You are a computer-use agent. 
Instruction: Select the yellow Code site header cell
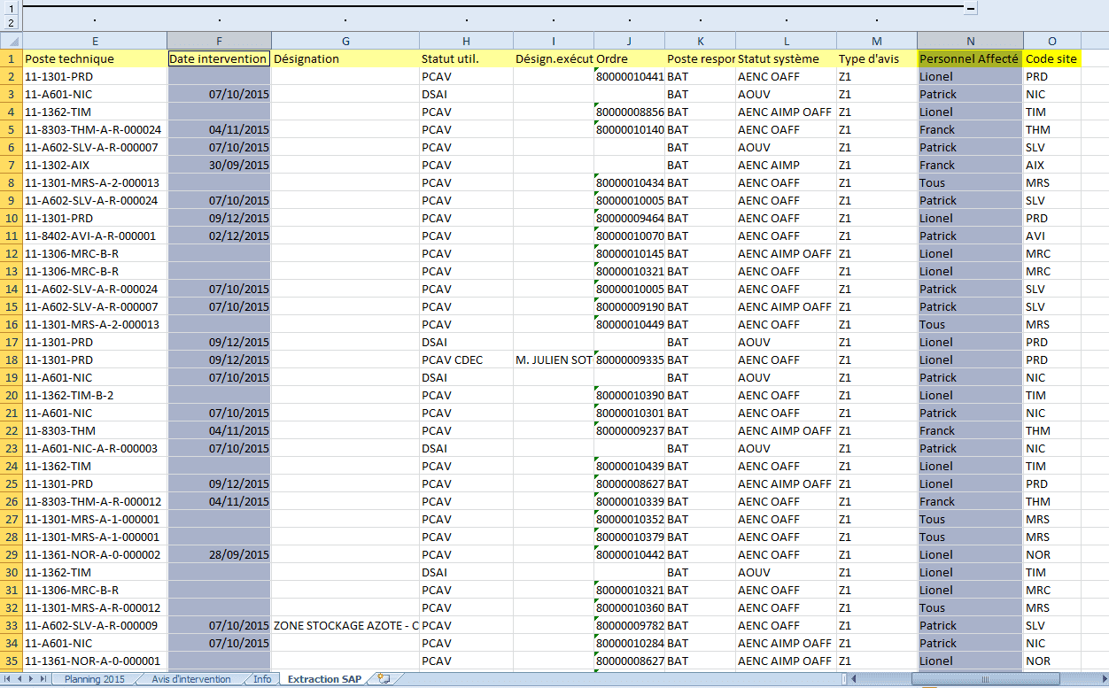point(1051,58)
